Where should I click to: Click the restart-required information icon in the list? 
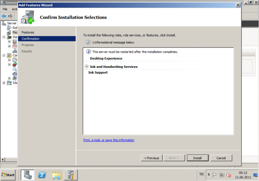pos(89,52)
